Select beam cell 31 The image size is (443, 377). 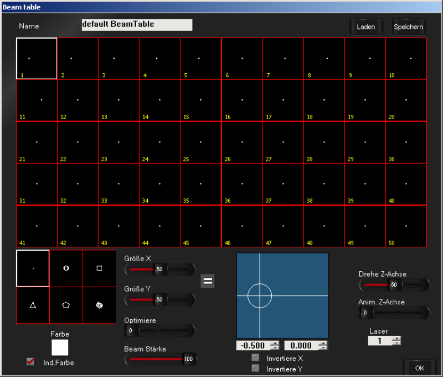coord(37,184)
